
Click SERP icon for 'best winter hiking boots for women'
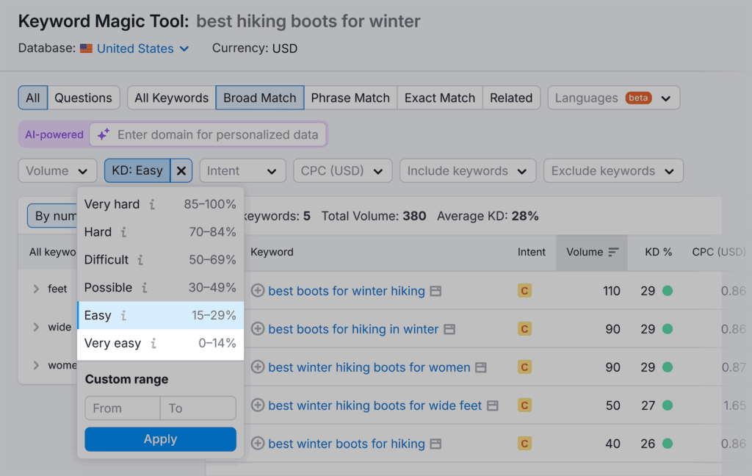(x=481, y=367)
